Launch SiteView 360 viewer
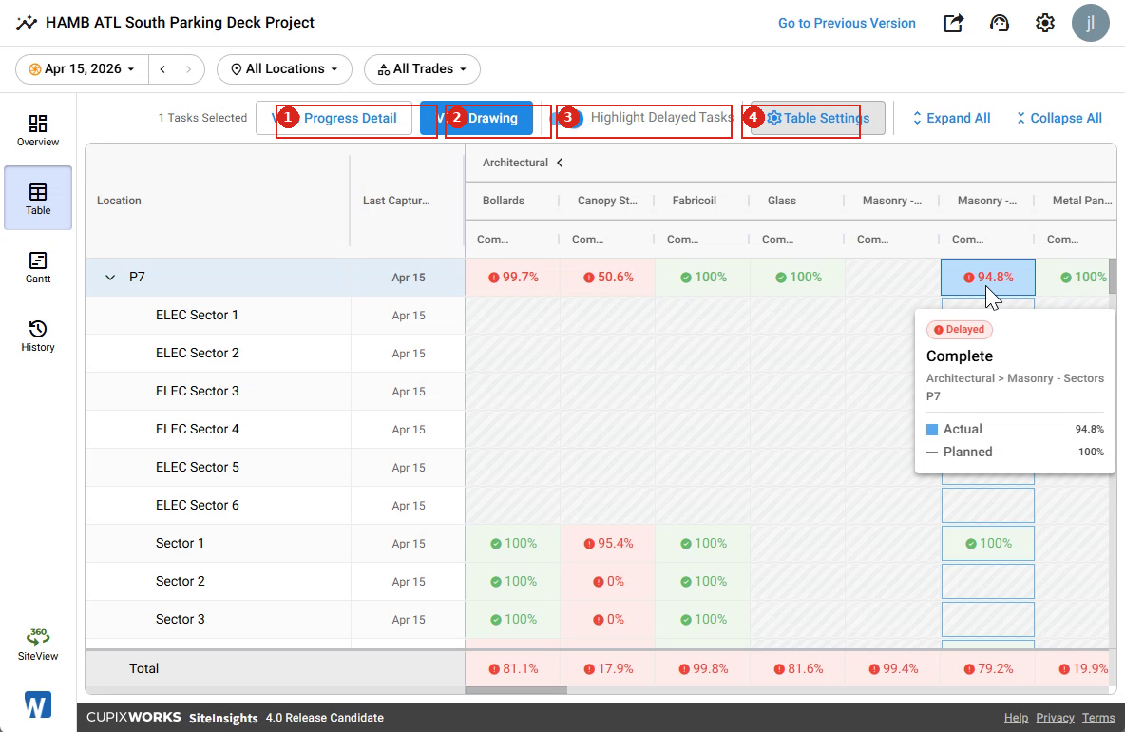This screenshot has width=1125, height=732. point(38,645)
